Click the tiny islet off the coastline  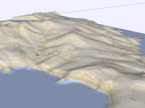pos(89,88)
